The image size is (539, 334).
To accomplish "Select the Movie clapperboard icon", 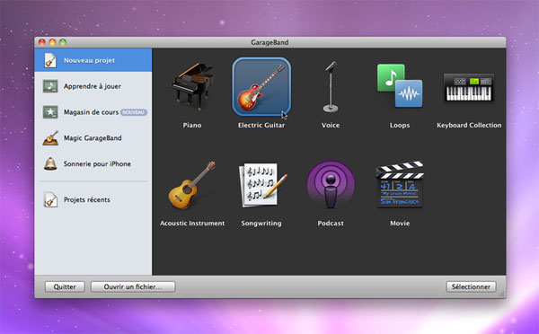I will click(x=400, y=185).
